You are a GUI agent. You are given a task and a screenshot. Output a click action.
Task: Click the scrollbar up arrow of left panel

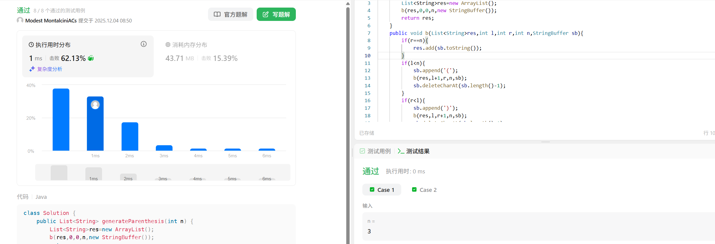pos(348,4)
